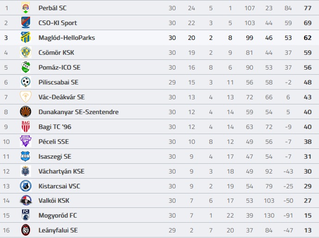Click the Perbál SC team name
Screen dimensions: 319x238
[x=52, y=8]
